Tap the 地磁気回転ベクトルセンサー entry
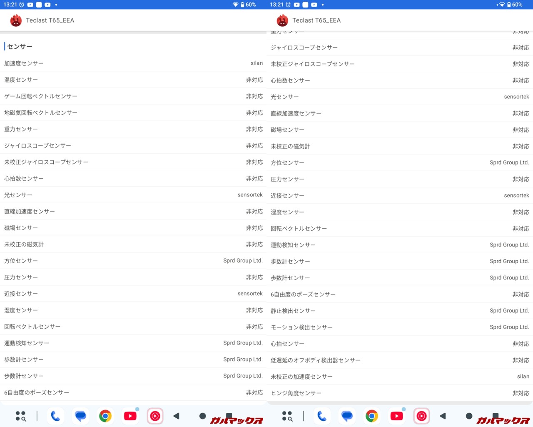The height and width of the screenshot is (427, 533). (x=133, y=113)
